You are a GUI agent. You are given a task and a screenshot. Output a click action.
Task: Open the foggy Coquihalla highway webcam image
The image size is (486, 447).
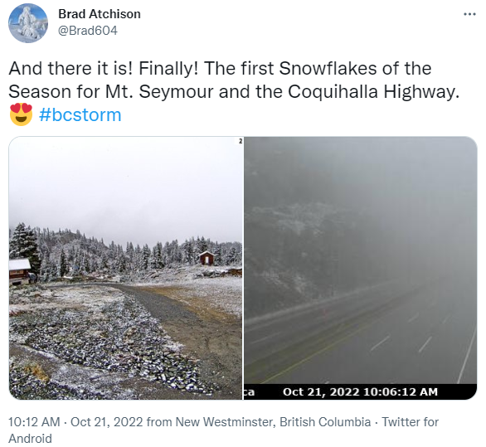click(361, 268)
